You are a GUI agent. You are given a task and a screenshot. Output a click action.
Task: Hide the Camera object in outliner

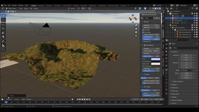(x=194, y=16)
